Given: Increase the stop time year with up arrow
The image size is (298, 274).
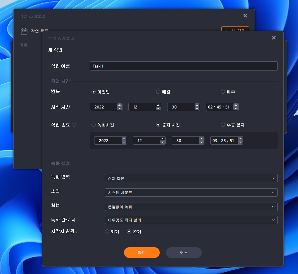Looking at the screenshot, I should tap(124, 139).
